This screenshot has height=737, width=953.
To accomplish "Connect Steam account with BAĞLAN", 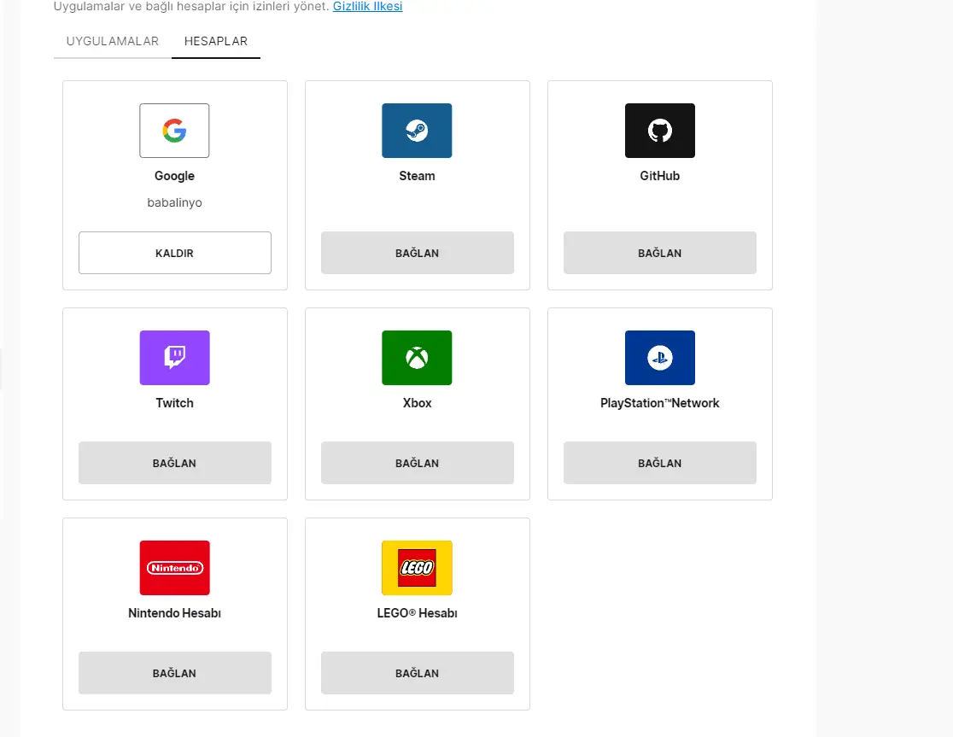I will pyautogui.click(x=417, y=253).
